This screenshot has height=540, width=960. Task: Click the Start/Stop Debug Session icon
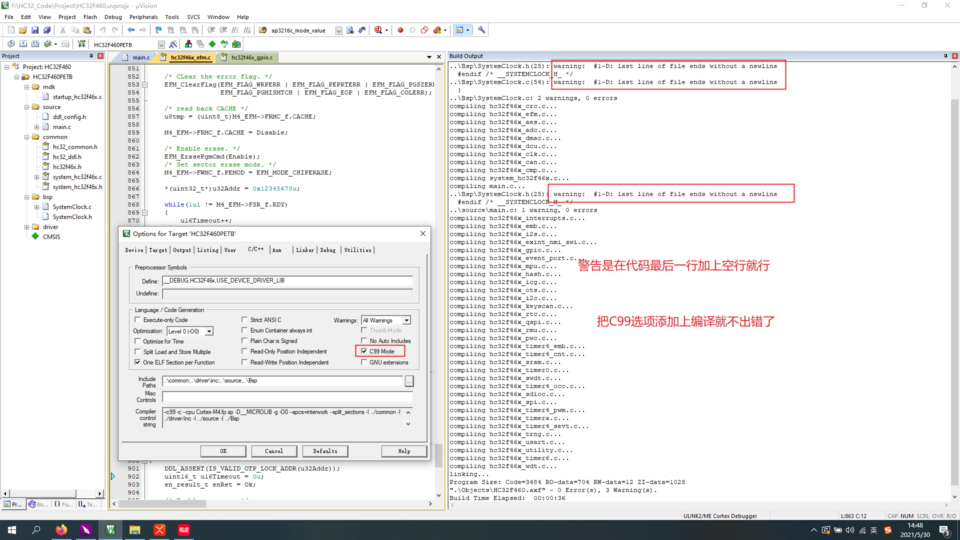378,30
